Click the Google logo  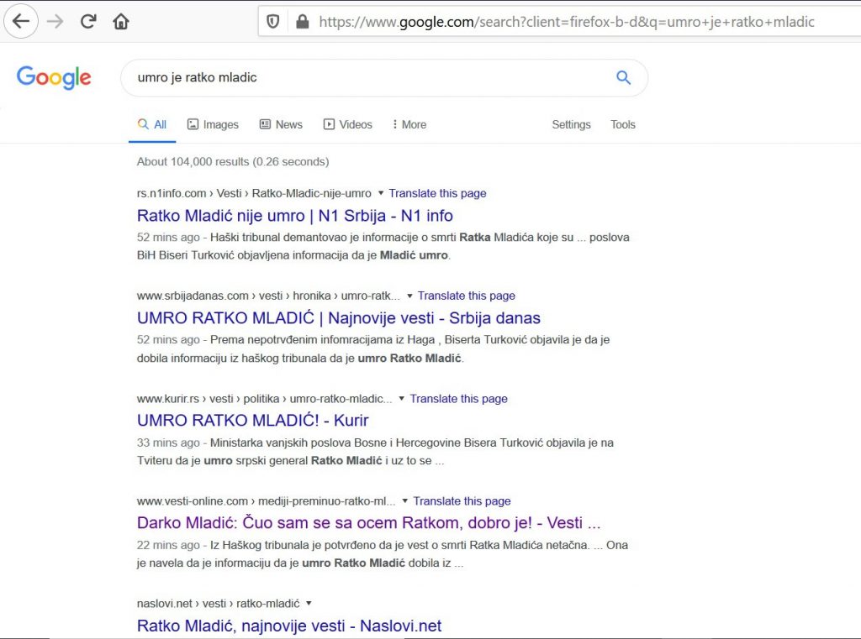tap(54, 77)
